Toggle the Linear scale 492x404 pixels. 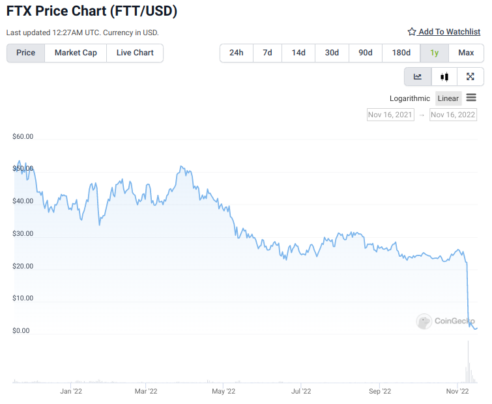pos(448,98)
